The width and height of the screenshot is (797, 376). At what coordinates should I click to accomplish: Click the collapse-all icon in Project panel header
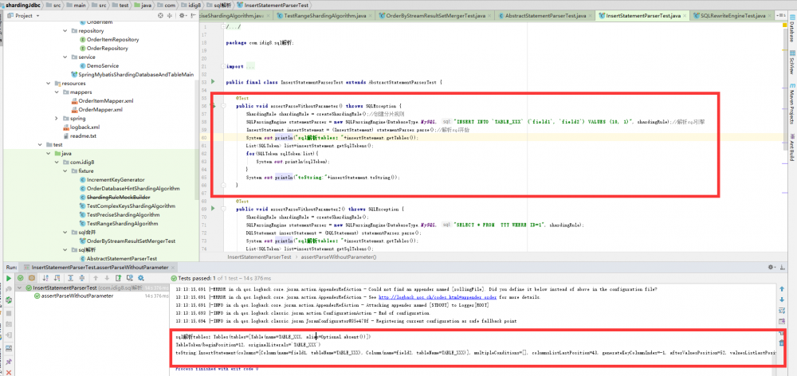pyautogui.click(x=170, y=15)
